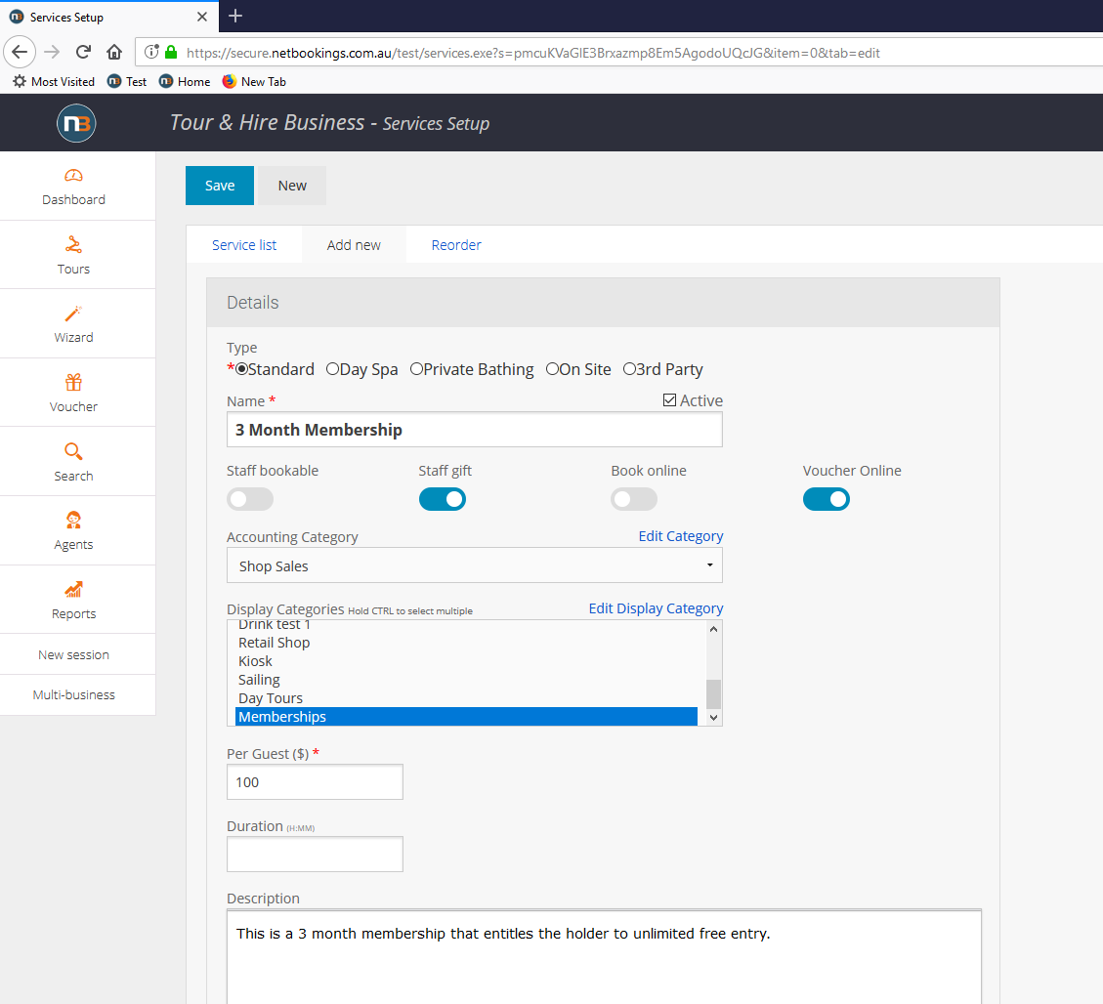Uncheck the Active checkbox
This screenshot has height=1004, width=1103.
pyautogui.click(x=669, y=400)
